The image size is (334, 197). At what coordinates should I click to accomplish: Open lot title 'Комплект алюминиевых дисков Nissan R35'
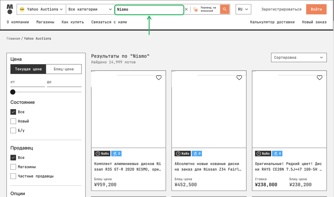pos(127,166)
